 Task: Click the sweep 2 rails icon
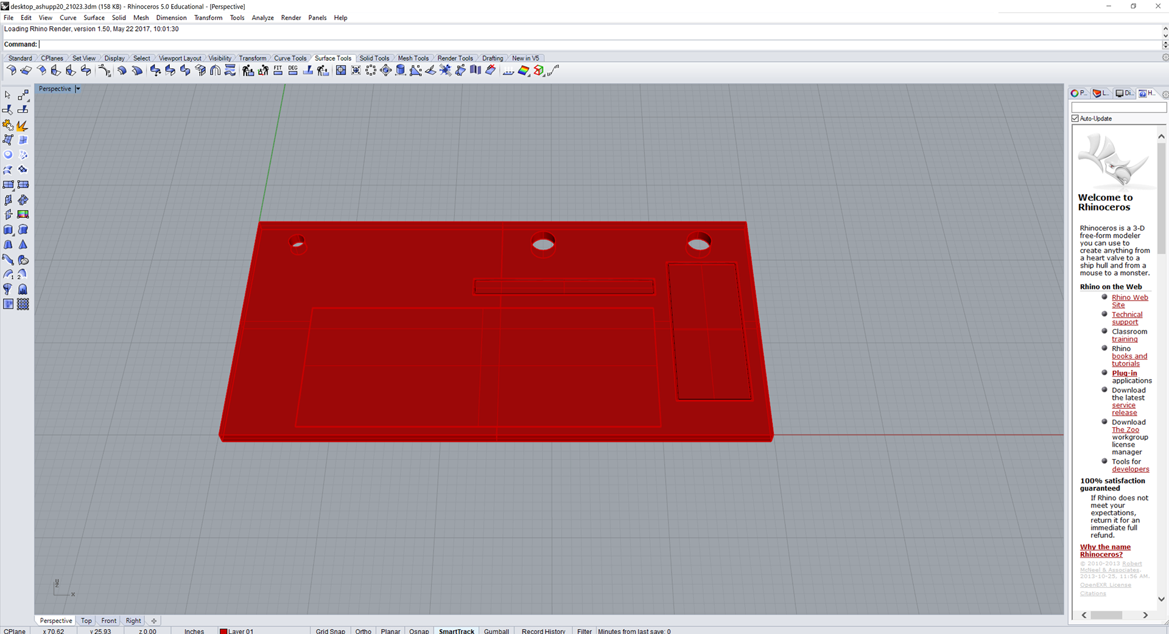tap(23, 274)
